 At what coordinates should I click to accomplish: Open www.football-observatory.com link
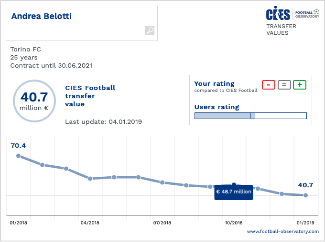tap(282, 232)
